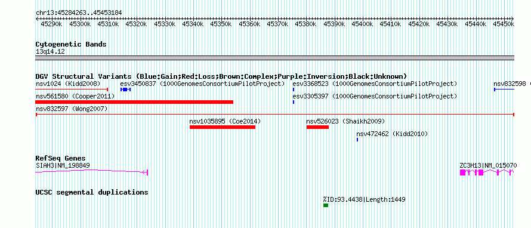This screenshot has height=228, width=531.
Task: Select the nsv472462 small blue marker
Action: 357,140
